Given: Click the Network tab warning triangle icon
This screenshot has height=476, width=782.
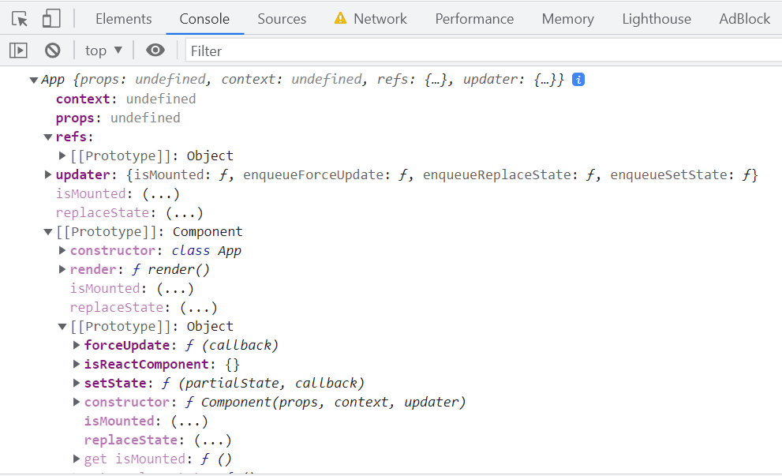Looking at the screenshot, I should point(340,19).
